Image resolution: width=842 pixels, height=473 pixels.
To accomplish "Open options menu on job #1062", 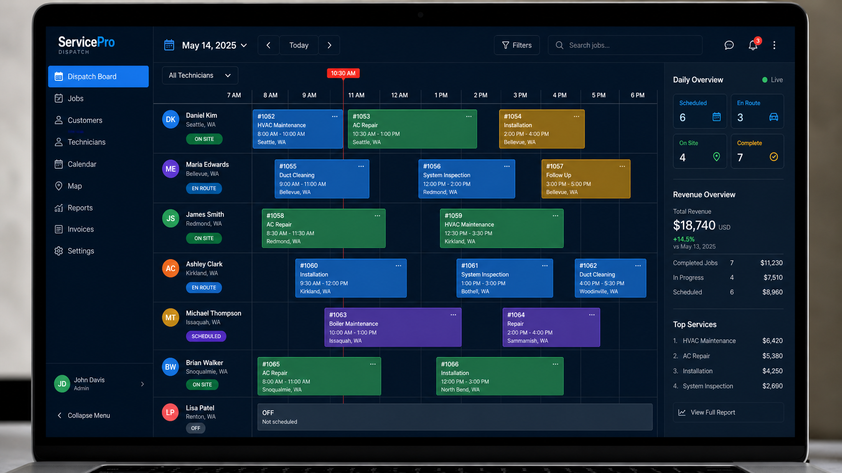I will pos(638,266).
